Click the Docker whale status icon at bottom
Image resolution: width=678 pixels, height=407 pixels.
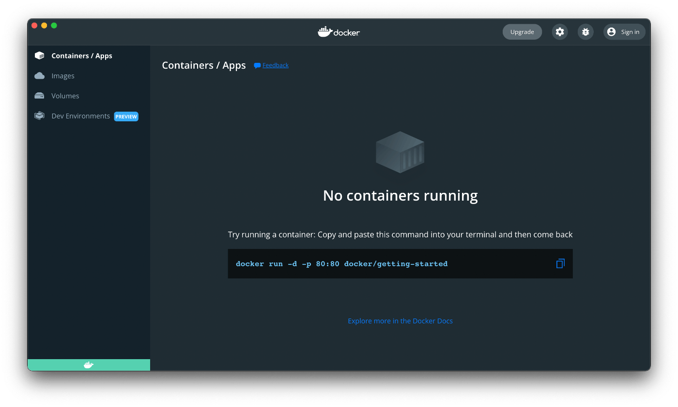[89, 365]
